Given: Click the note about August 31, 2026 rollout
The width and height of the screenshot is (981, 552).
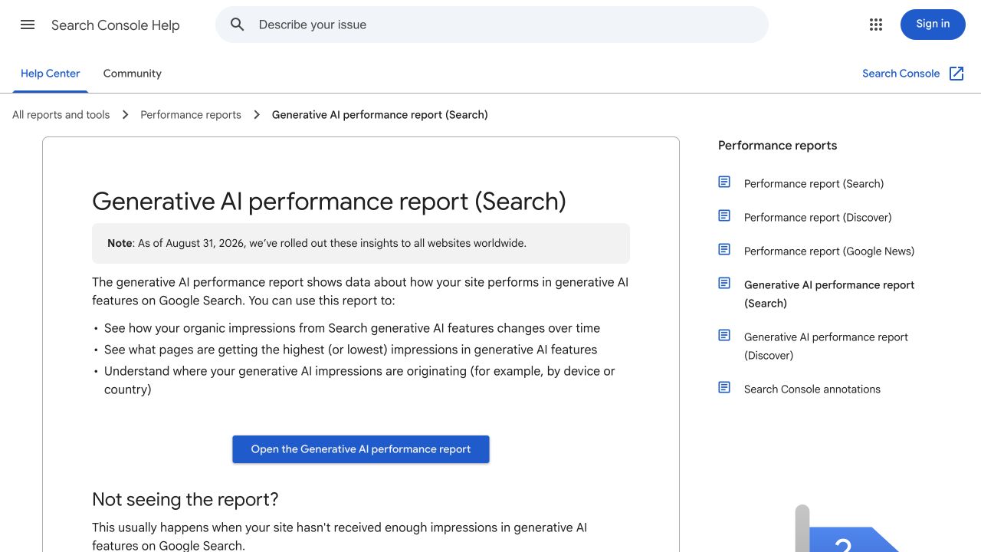Looking at the screenshot, I should (361, 243).
